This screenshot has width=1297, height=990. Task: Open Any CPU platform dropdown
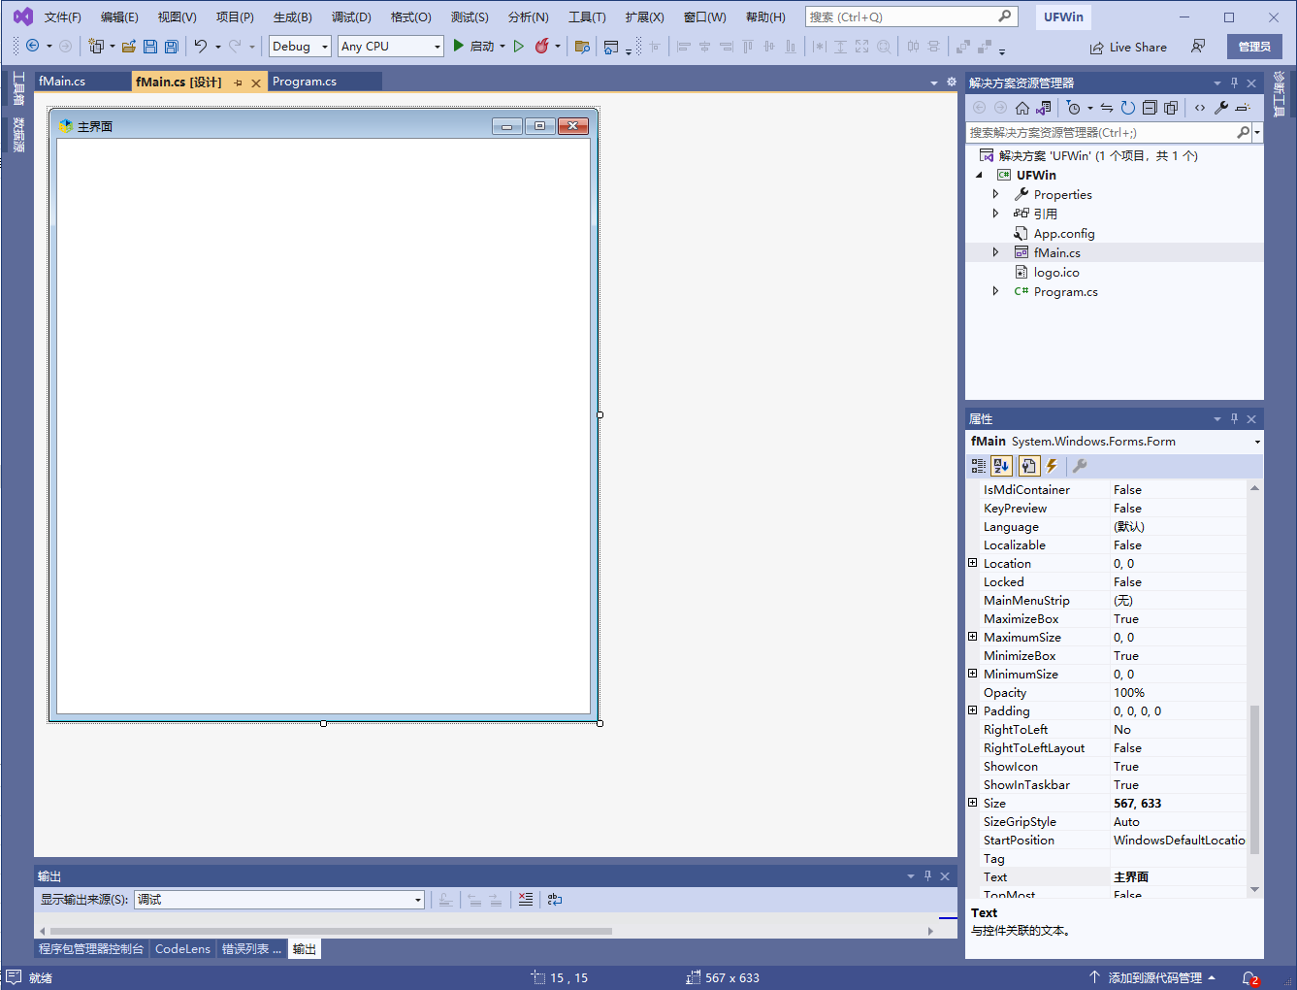(390, 46)
